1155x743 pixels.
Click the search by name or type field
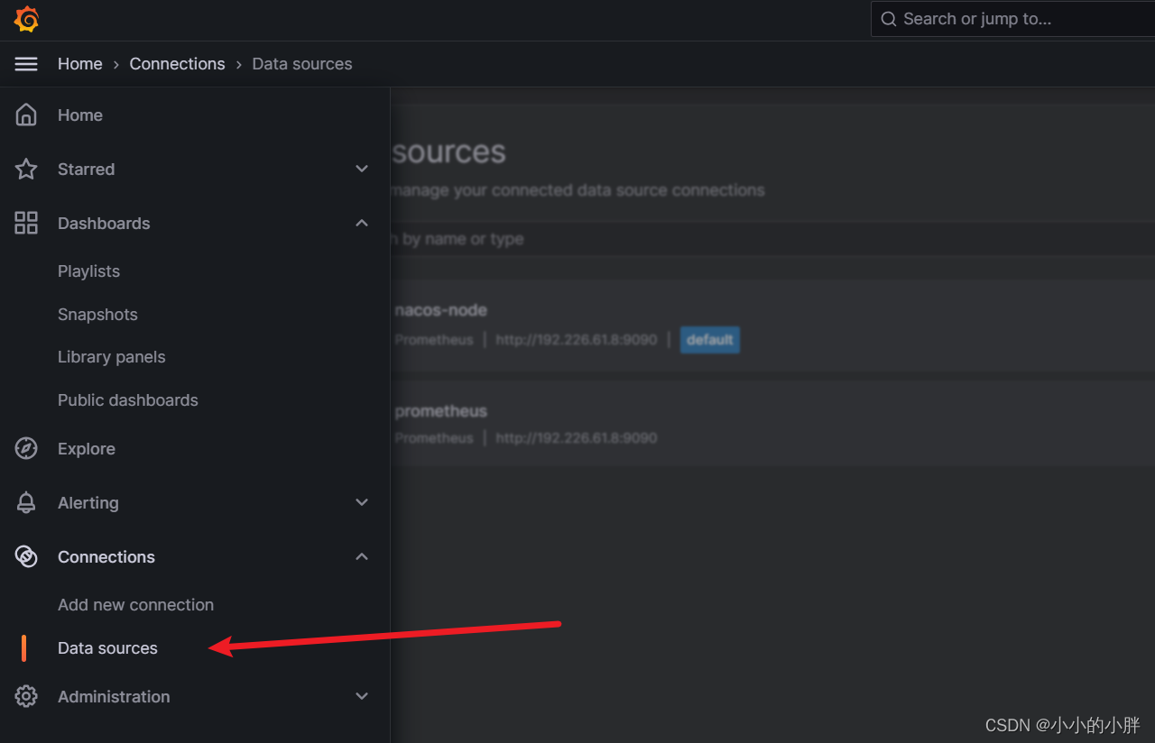(x=772, y=239)
